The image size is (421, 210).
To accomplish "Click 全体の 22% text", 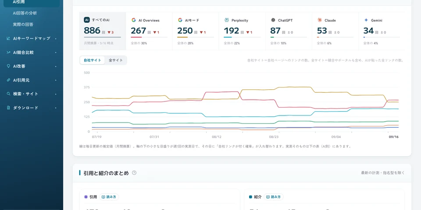I will pos(232,43).
